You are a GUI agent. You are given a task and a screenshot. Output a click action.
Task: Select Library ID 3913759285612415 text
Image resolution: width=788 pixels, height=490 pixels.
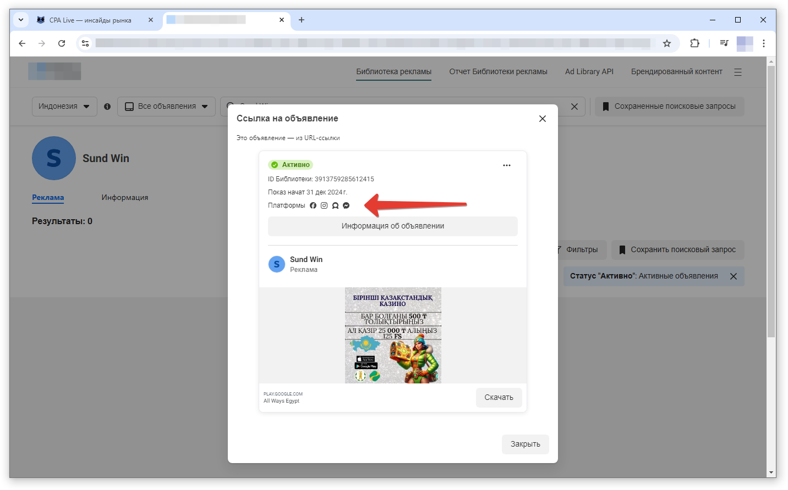coord(321,179)
